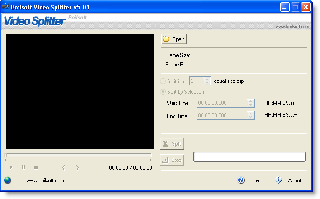Increase the clip count with the up arrow
Screen dimensions: 320x199
pos(207,79)
